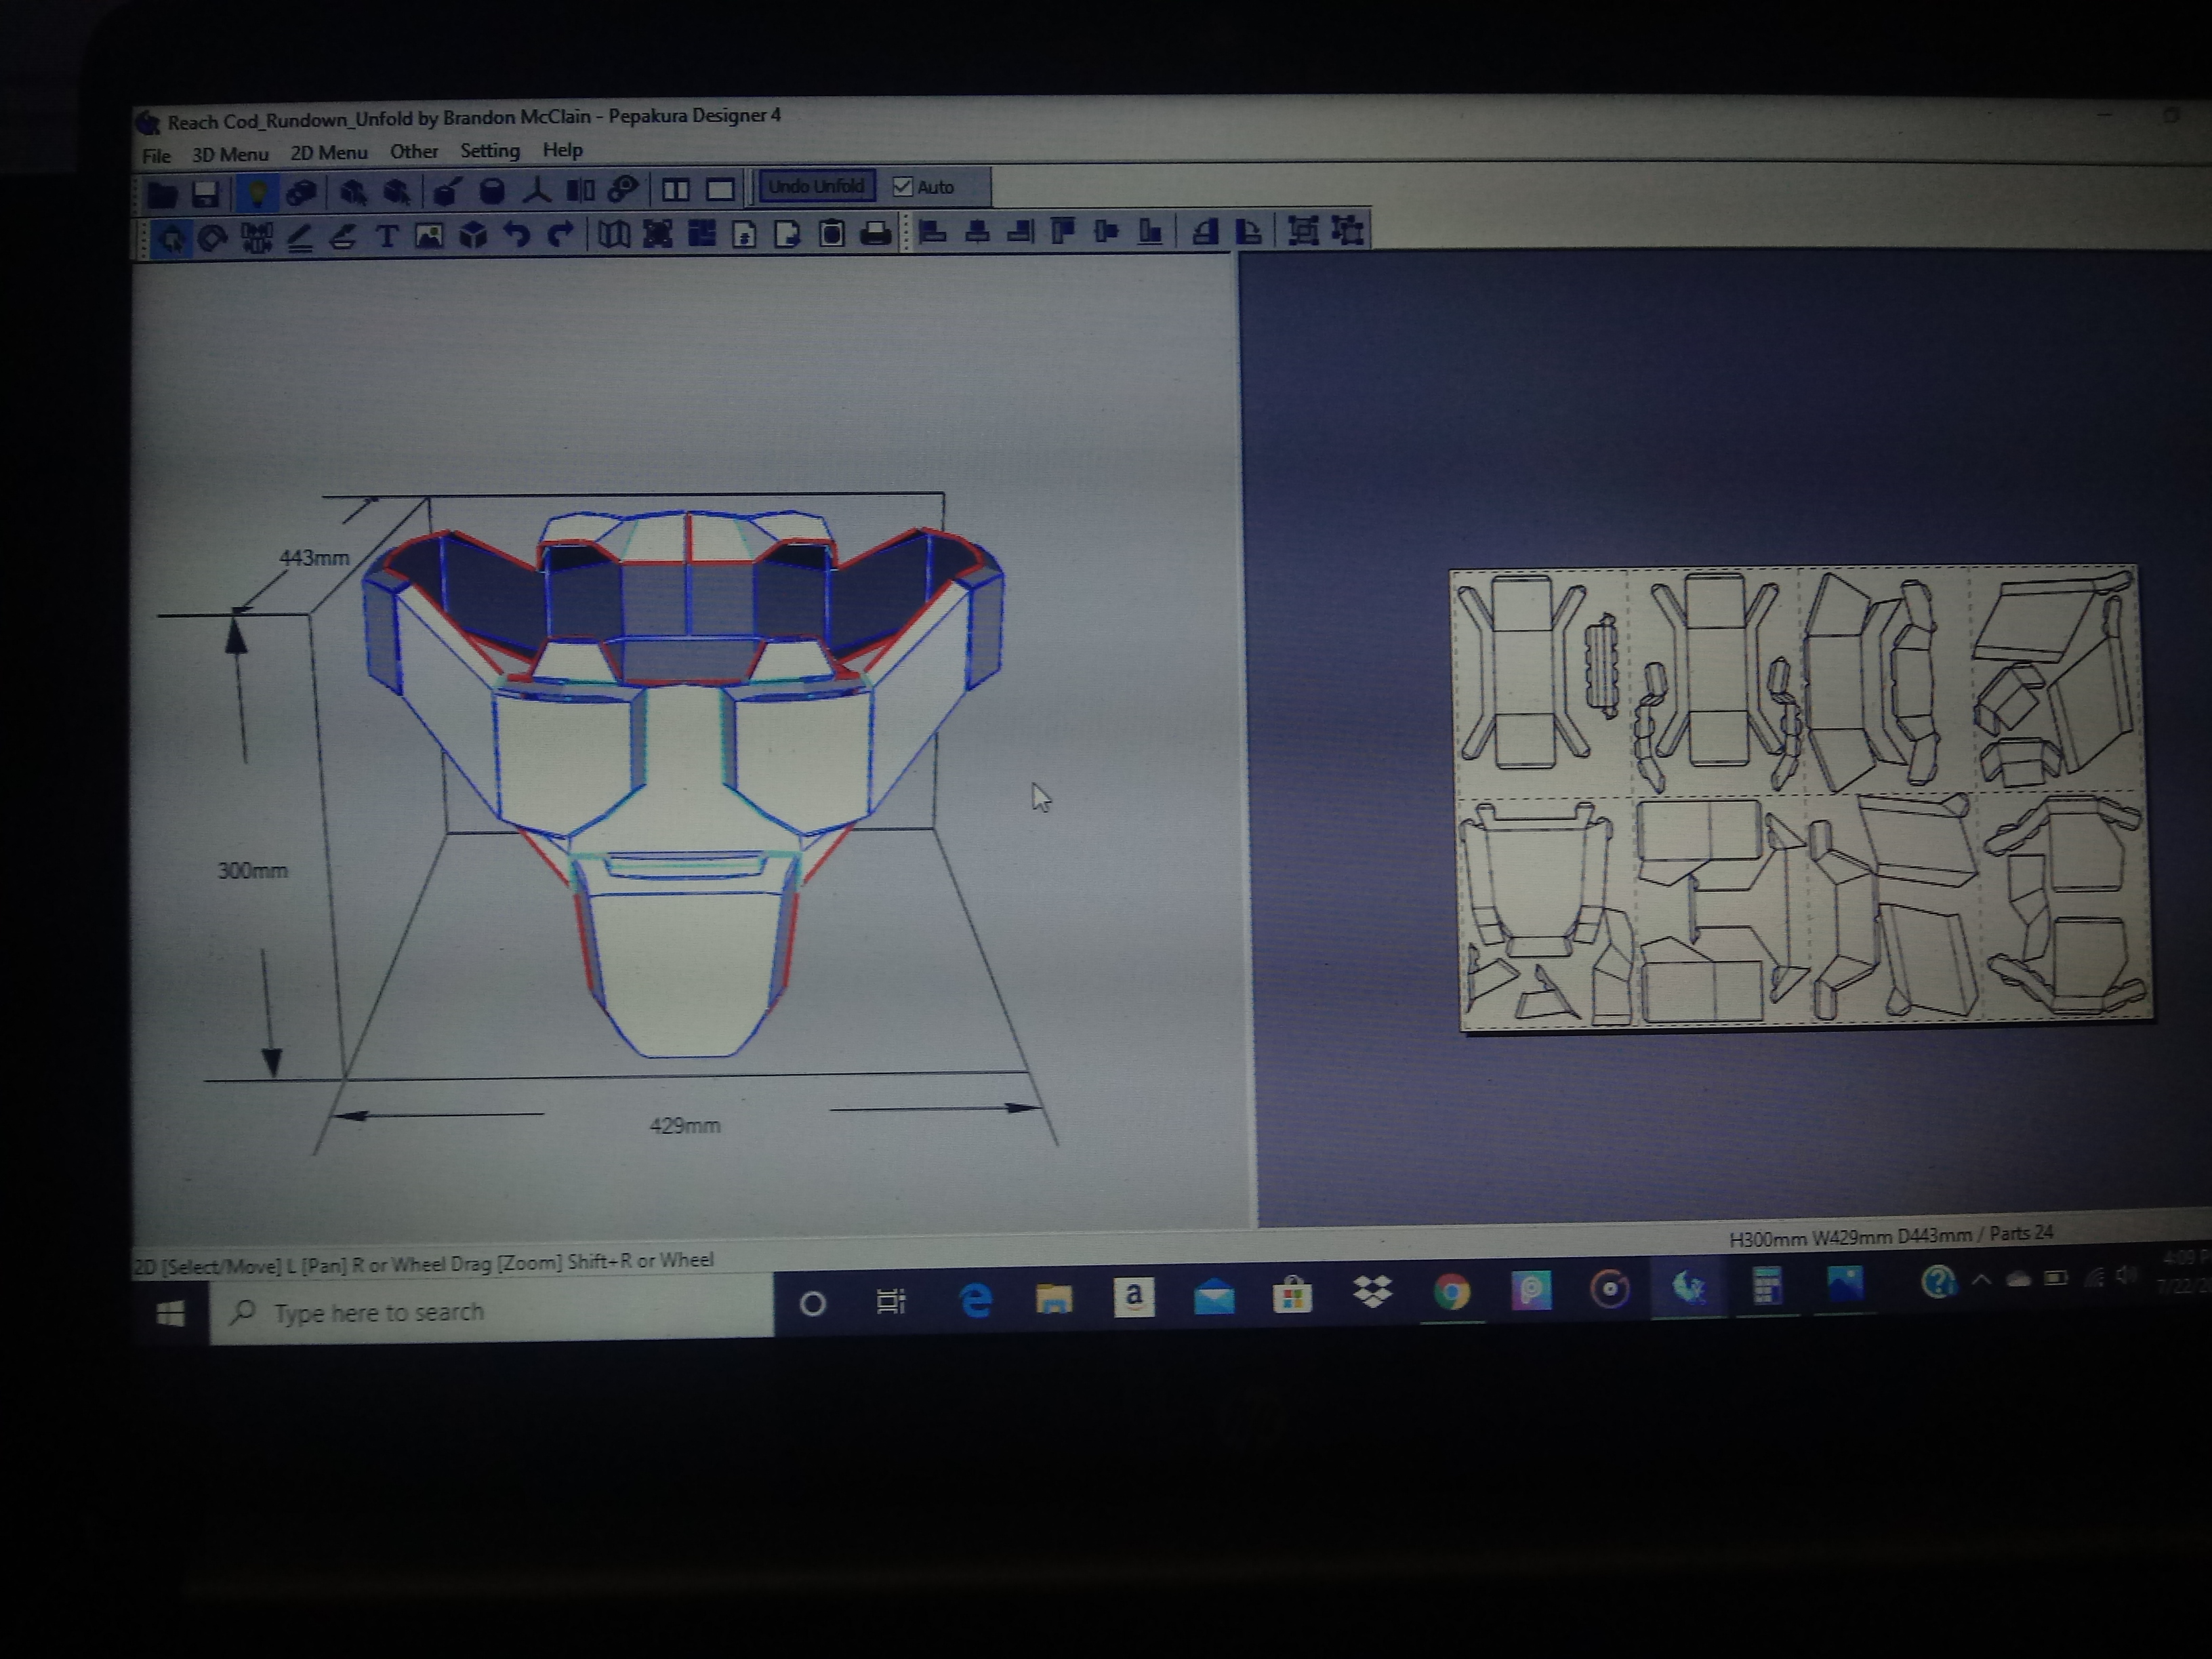This screenshot has height=1659, width=2212.
Task: Click the icon right of folded map
Action: (657, 235)
